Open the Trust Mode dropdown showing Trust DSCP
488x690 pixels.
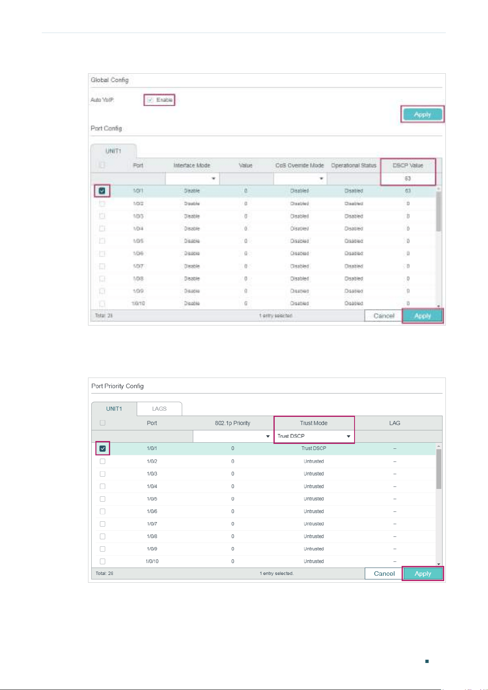click(x=314, y=436)
